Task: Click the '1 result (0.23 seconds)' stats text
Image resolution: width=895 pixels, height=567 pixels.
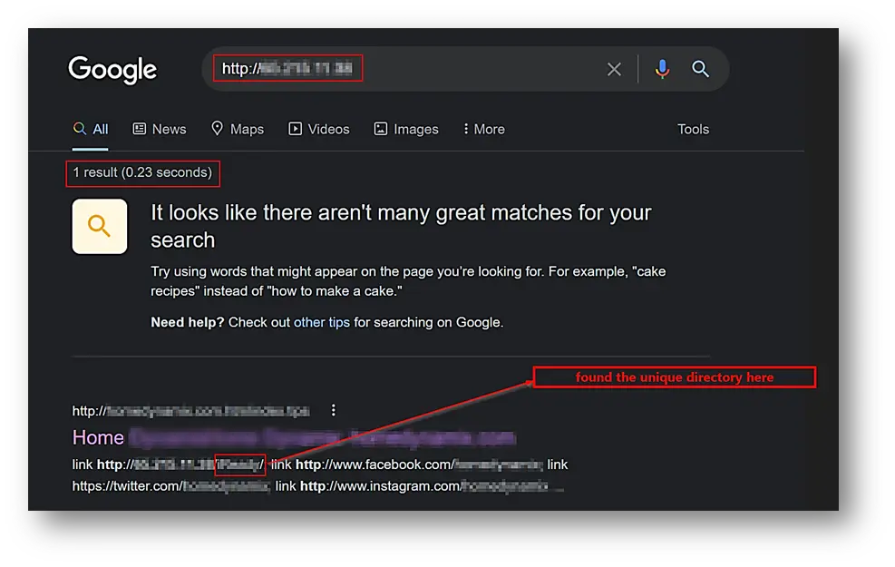Action: [x=142, y=172]
